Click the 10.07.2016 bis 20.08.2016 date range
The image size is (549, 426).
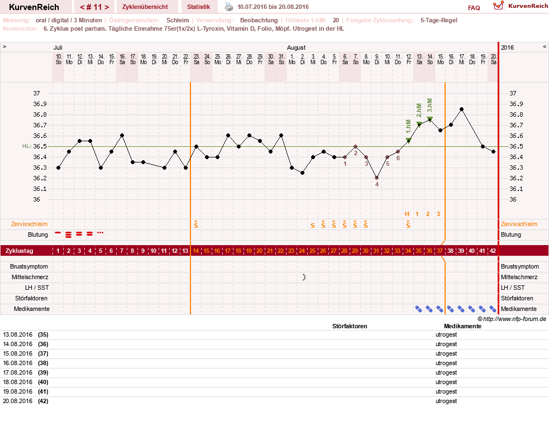pos(273,7)
